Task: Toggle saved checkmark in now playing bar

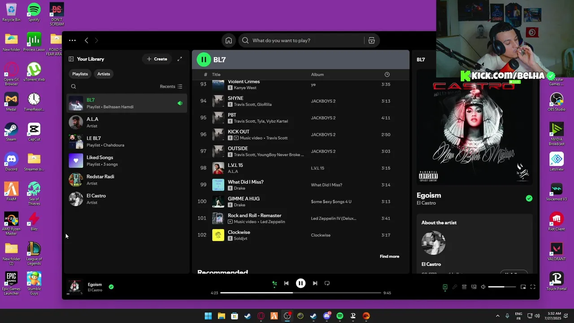Action: point(111,287)
